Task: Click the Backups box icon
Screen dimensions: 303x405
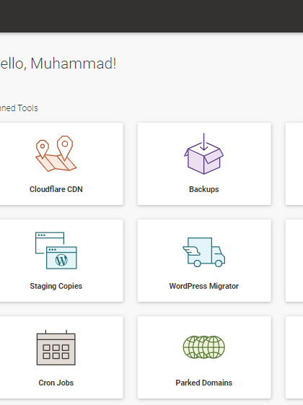Action: click(204, 154)
